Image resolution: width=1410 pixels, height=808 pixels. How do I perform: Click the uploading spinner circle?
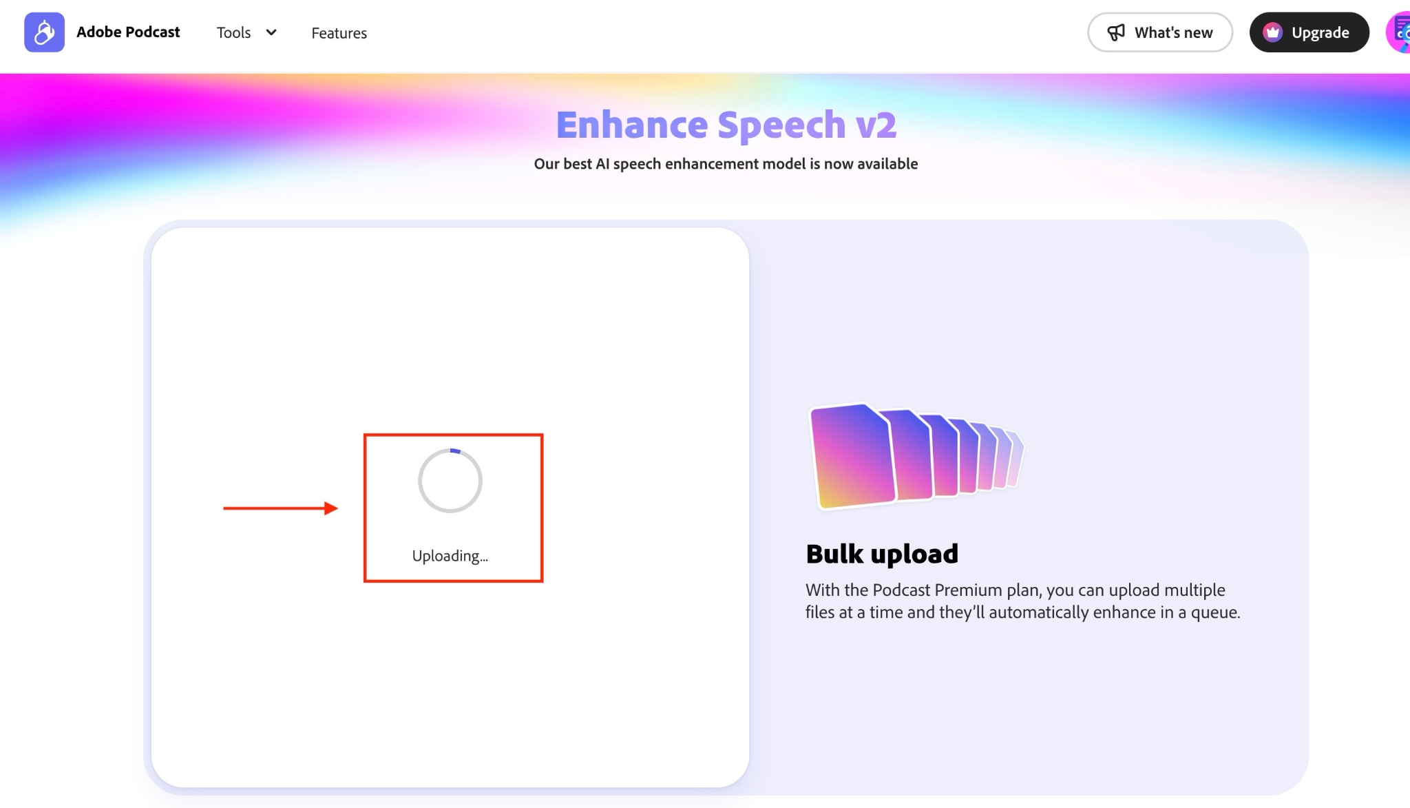coord(450,481)
